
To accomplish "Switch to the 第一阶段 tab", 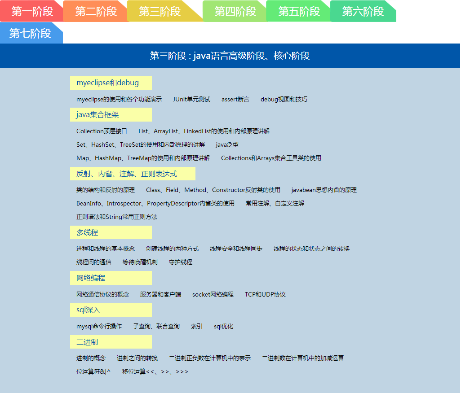I will [x=32, y=11].
